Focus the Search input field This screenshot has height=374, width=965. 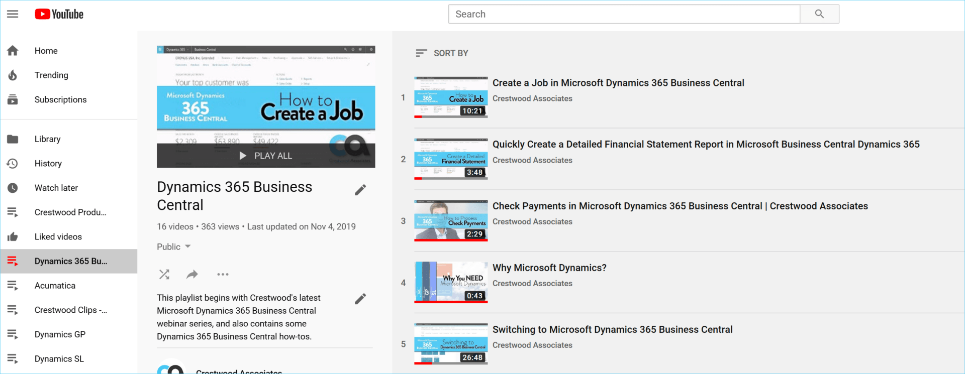624,14
